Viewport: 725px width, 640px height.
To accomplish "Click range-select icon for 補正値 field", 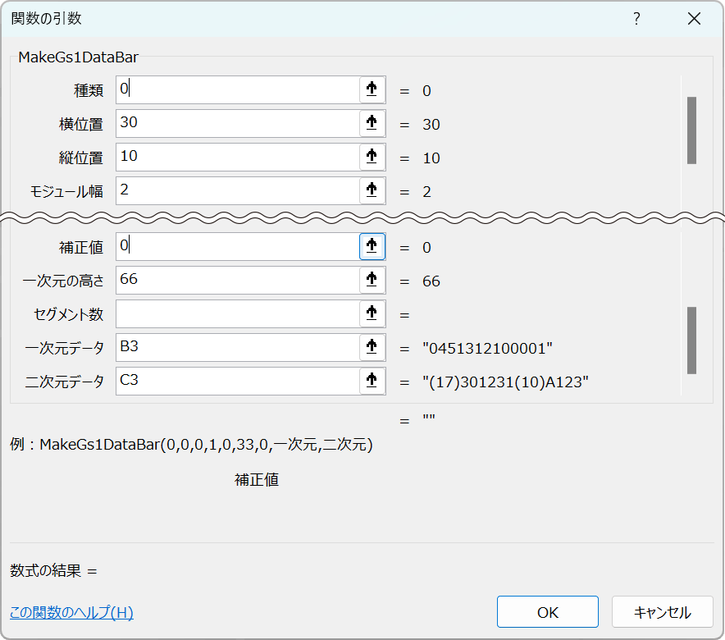I will coord(372,246).
